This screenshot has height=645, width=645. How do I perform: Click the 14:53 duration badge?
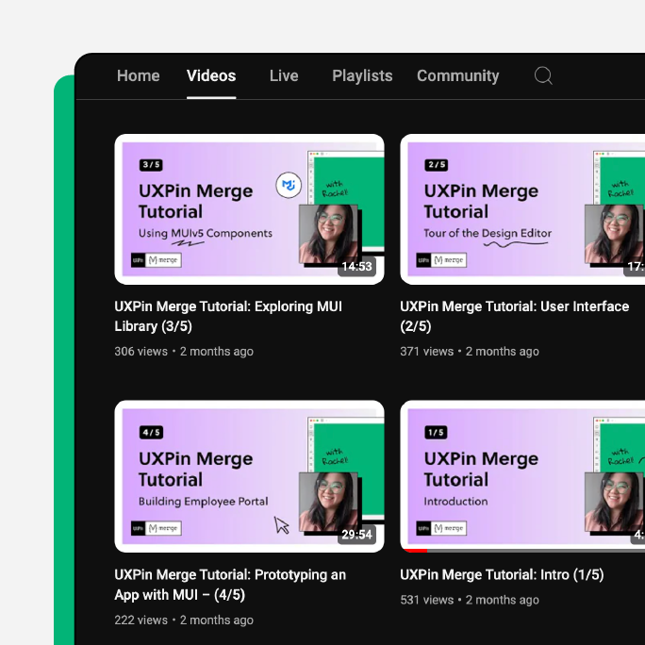click(x=356, y=267)
